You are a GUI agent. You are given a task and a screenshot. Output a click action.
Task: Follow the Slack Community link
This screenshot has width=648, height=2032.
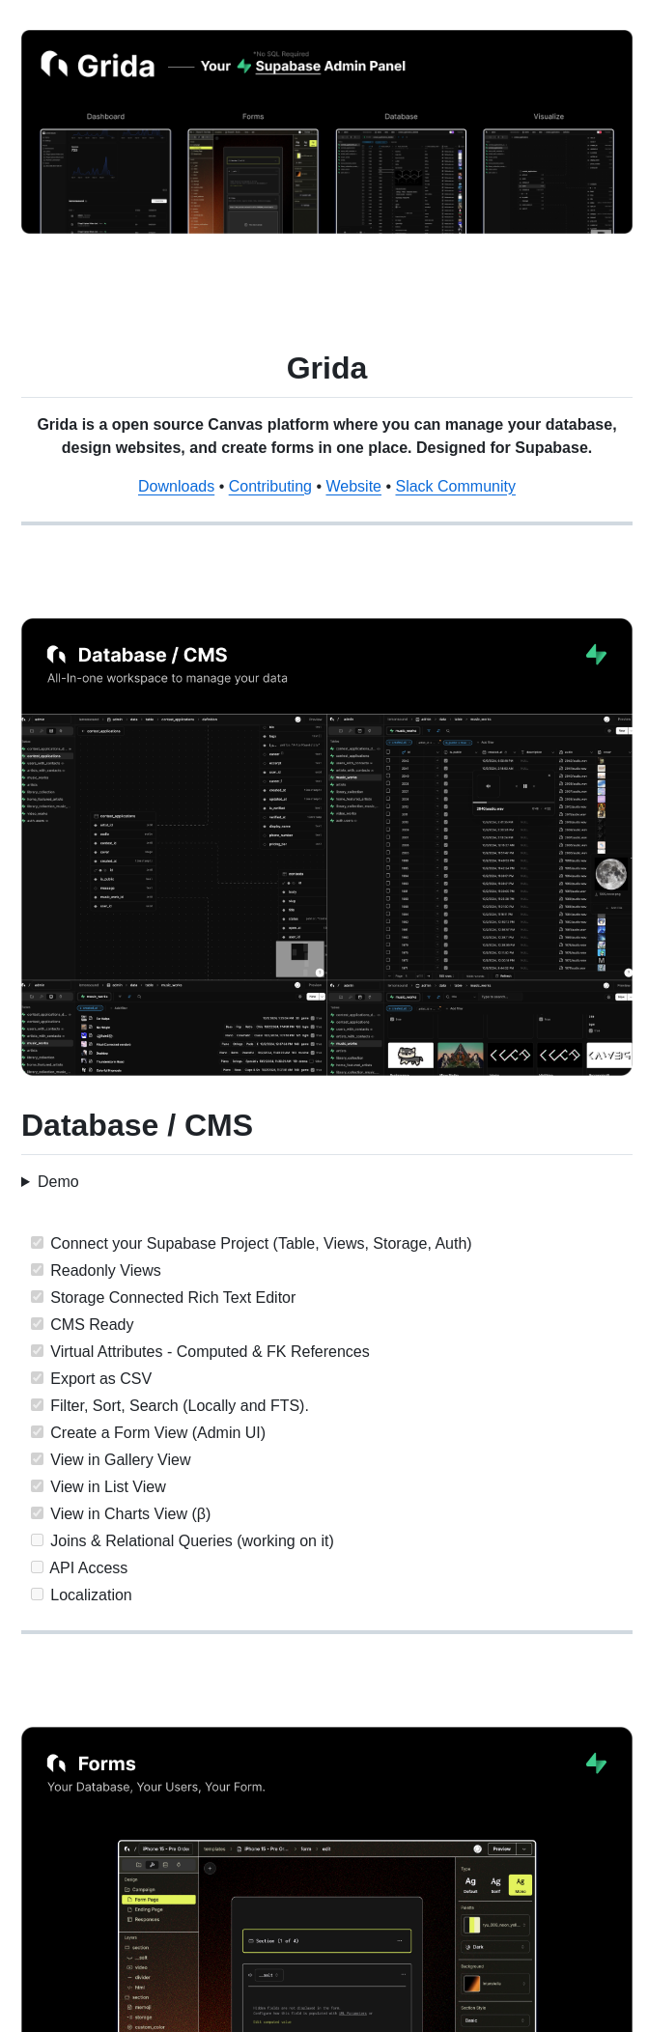point(455,487)
